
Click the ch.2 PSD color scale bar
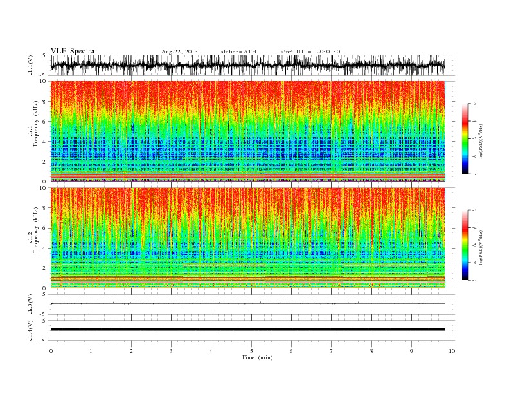tap(465, 245)
